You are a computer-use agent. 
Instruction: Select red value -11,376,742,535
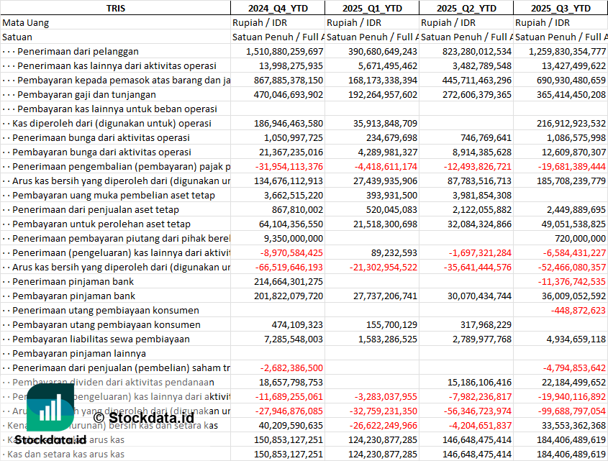pyautogui.click(x=572, y=280)
